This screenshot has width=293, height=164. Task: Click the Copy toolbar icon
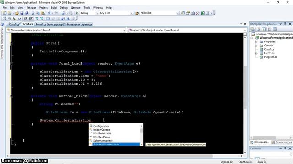(x=38, y=13)
